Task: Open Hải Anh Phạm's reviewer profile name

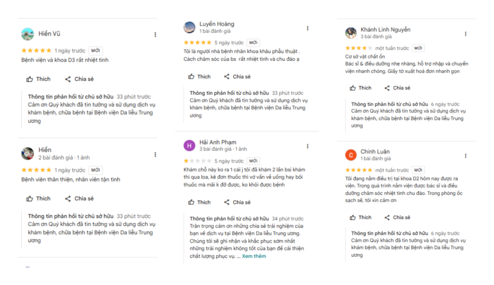Action: [218, 142]
